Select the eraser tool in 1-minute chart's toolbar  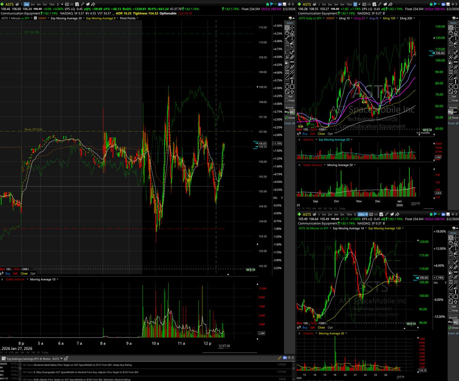pos(292,33)
